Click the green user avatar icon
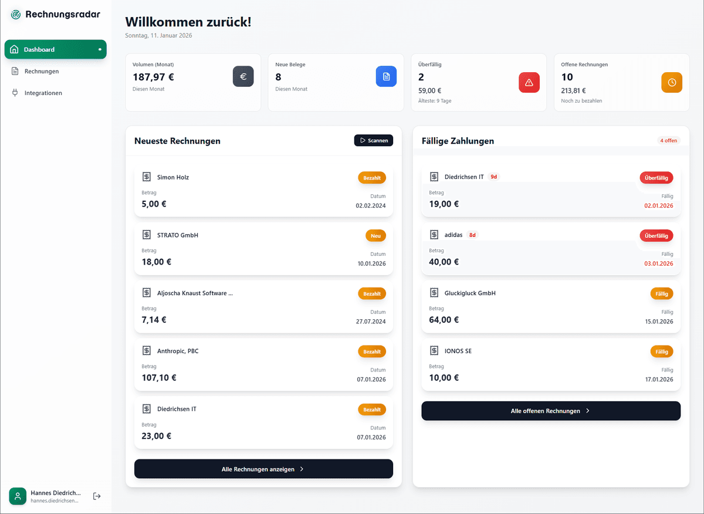Viewport: 704px width, 514px height. pos(18,496)
